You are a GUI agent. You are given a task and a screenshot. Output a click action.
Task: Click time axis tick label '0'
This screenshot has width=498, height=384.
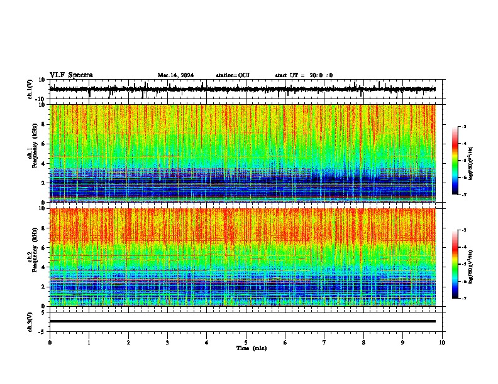50,343
